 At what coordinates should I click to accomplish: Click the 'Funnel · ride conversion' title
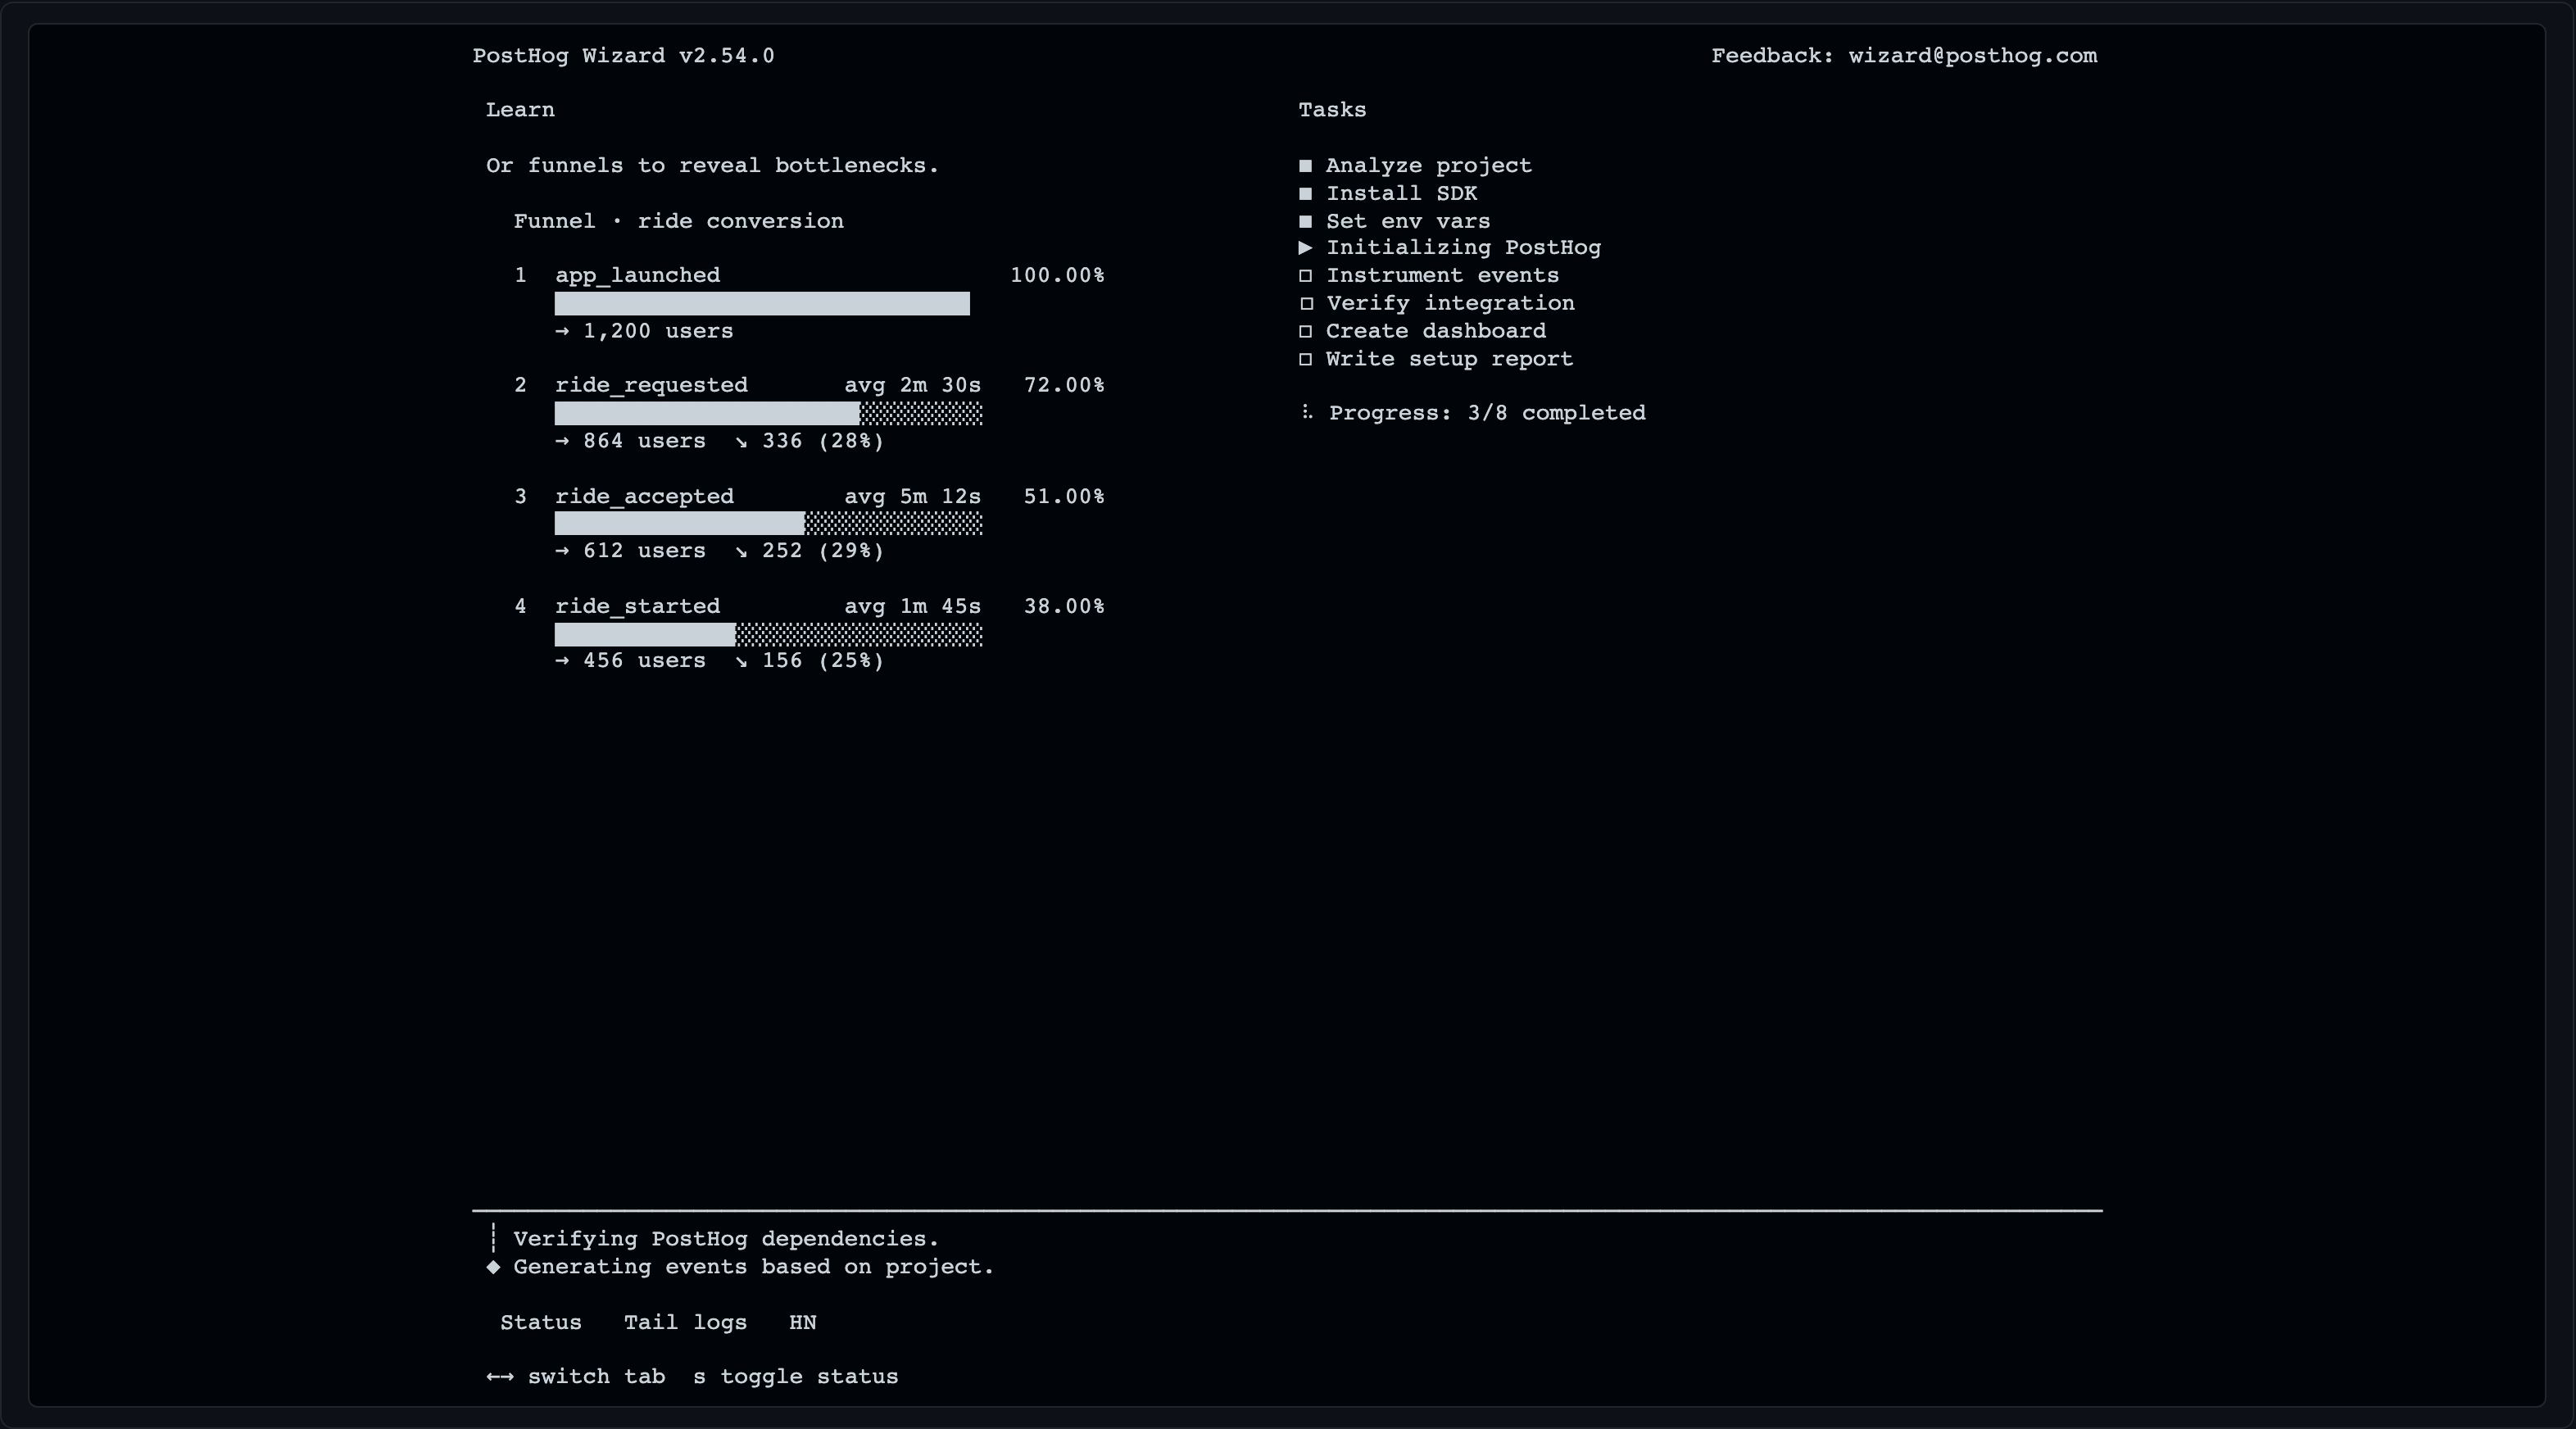(678, 221)
